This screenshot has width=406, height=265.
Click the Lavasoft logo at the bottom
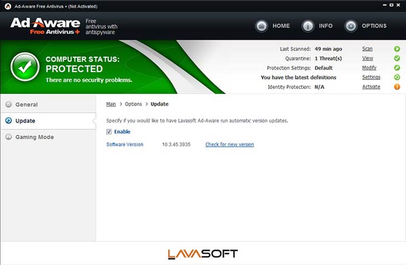(203, 254)
